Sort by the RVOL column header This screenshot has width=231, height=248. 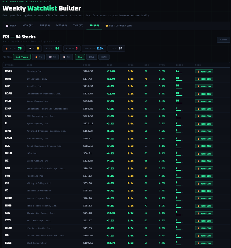pos(131,65)
